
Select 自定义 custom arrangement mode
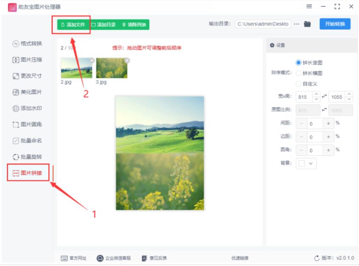[298, 84]
